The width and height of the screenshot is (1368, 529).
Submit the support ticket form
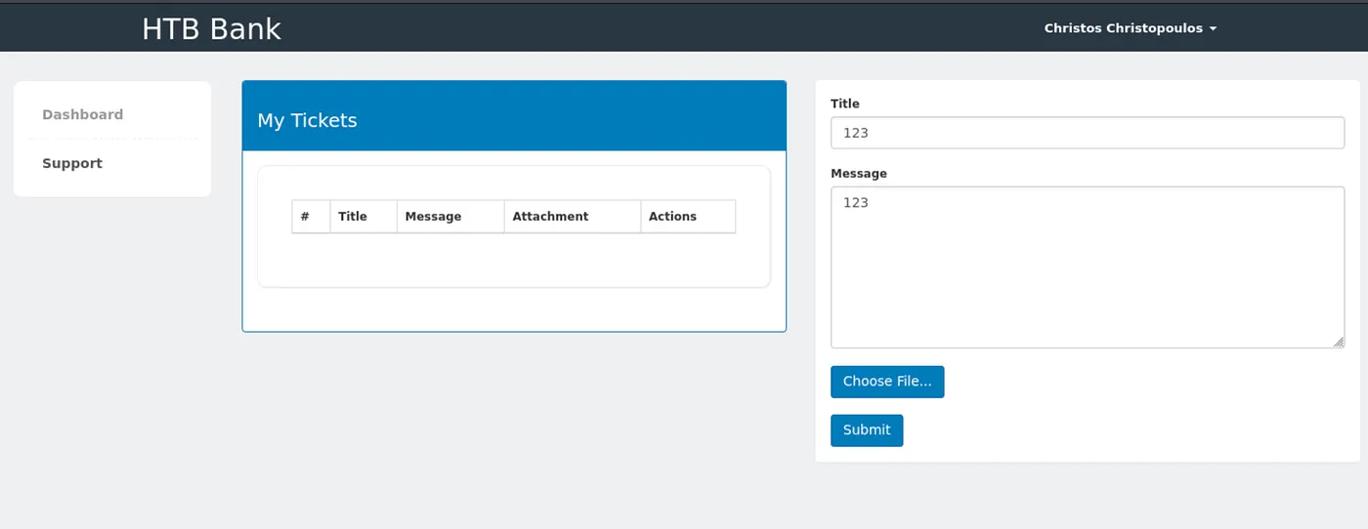[866, 430]
